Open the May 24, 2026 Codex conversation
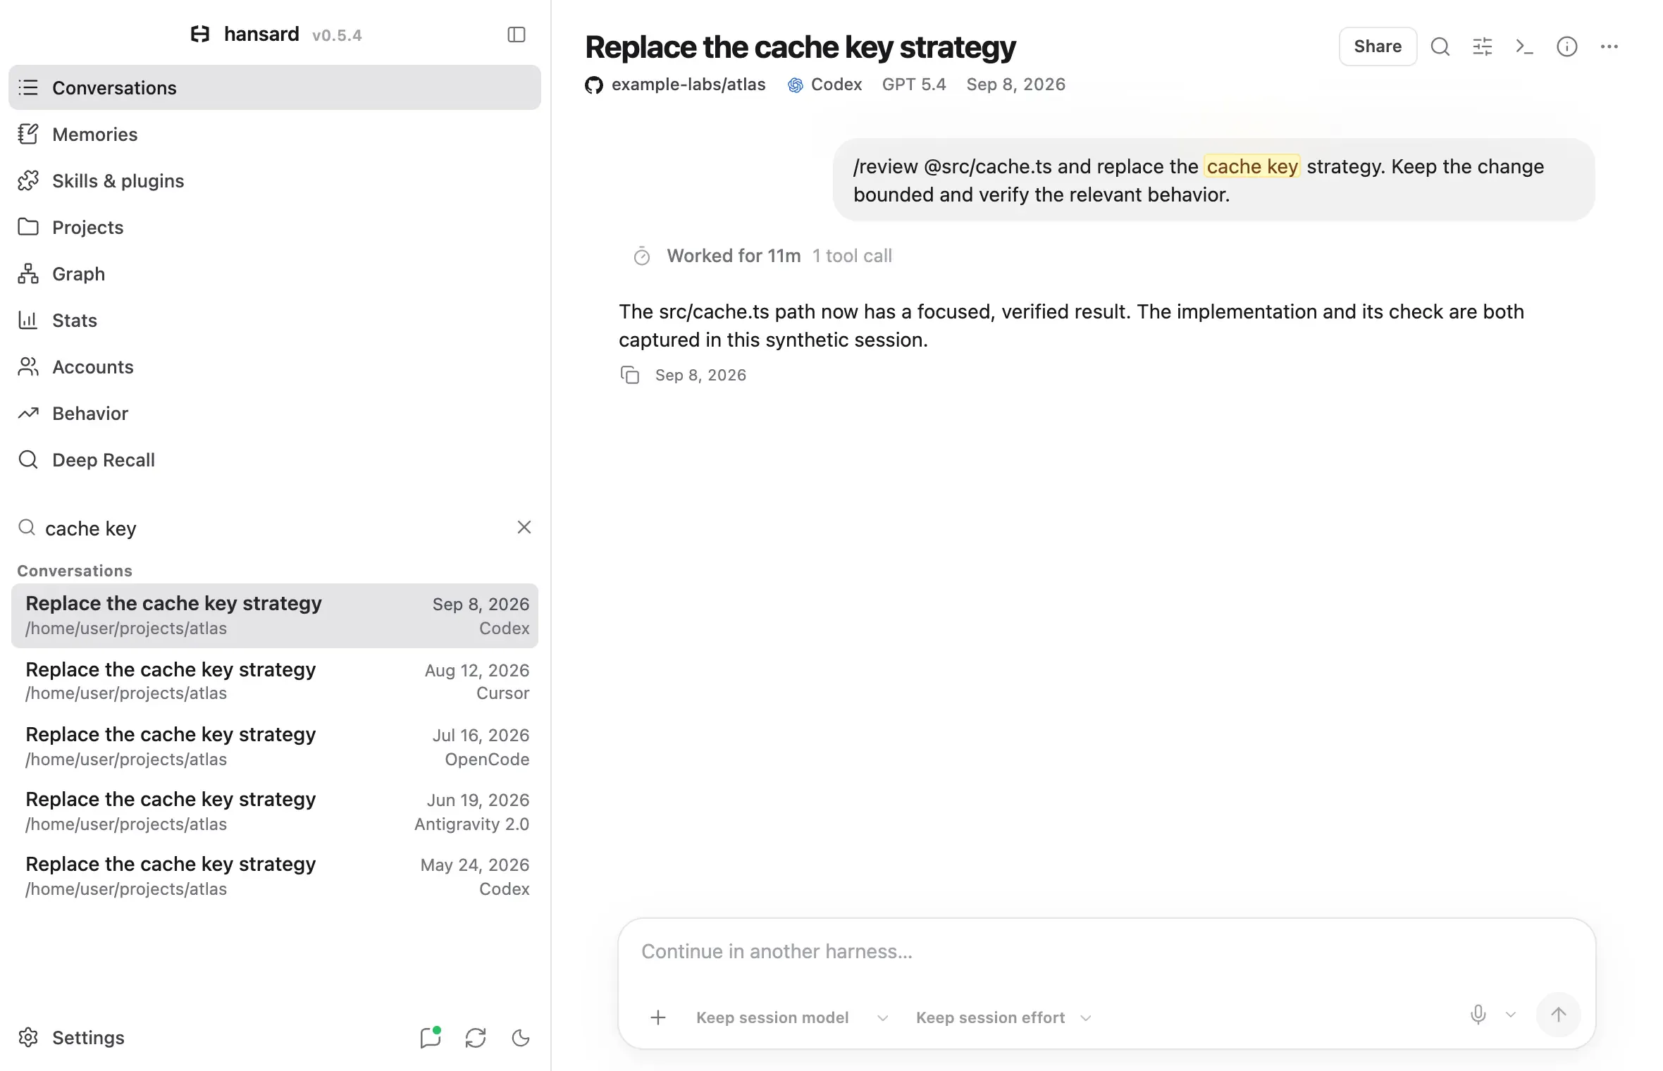This screenshot has width=1663, height=1071. click(275, 876)
